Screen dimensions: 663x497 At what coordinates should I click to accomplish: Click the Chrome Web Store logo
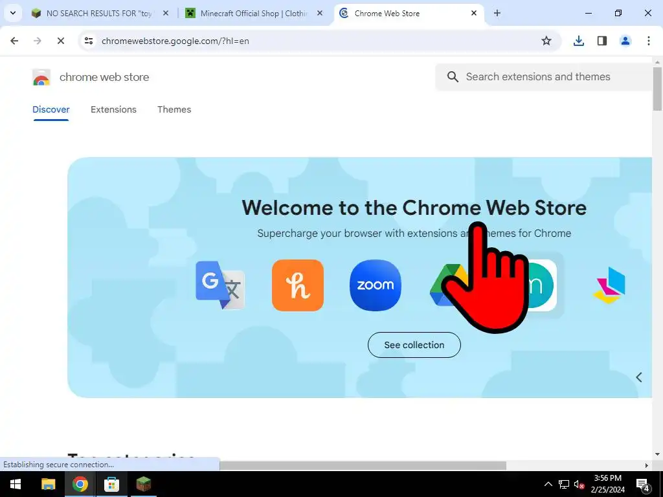(x=41, y=78)
